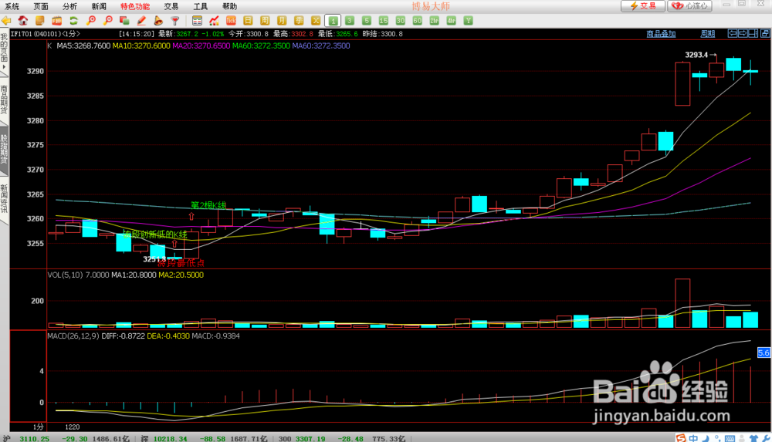This screenshot has width=772, height=442.
Task: Show tick chart via Tick icon
Action: pyautogui.click(x=231, y=21)
